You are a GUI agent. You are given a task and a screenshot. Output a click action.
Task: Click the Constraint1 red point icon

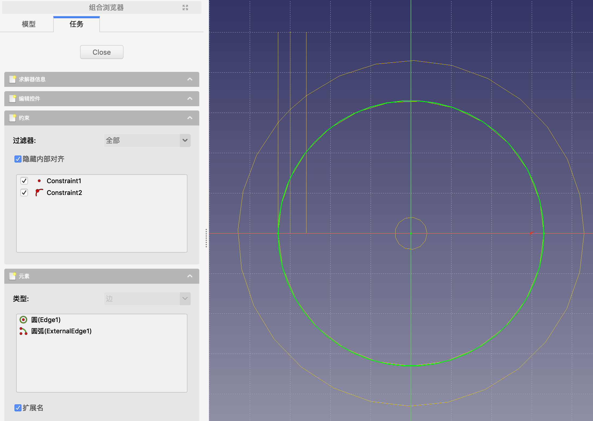pyautogui.click(x=39, y=181)
